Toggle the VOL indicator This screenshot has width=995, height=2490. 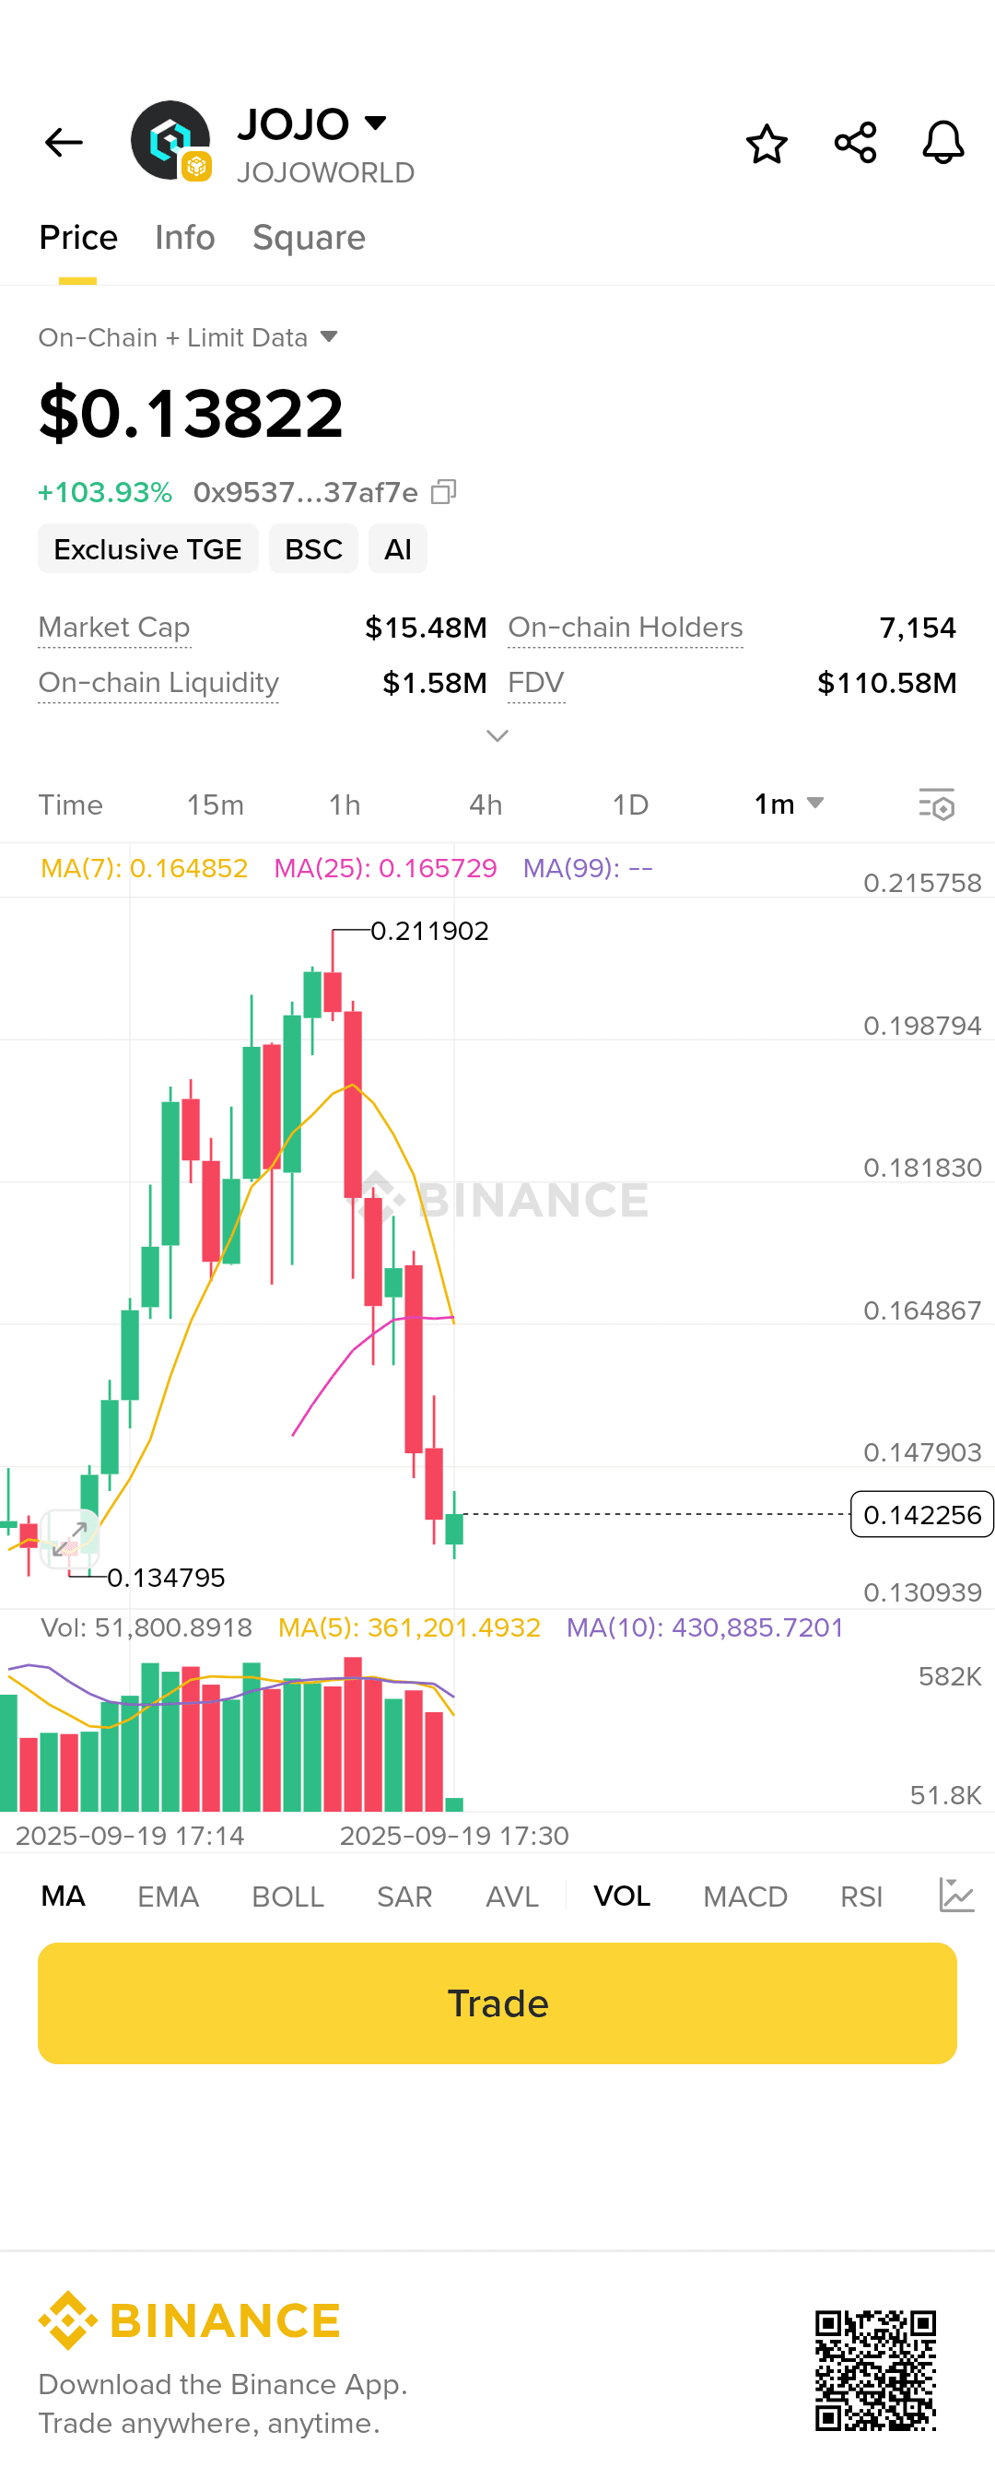pos(621,1897)
